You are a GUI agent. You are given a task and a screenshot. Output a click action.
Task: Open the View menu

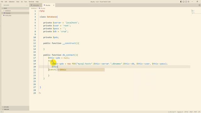18,2
